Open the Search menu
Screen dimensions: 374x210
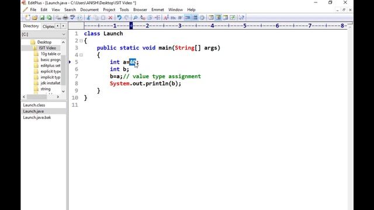(70, 10)
